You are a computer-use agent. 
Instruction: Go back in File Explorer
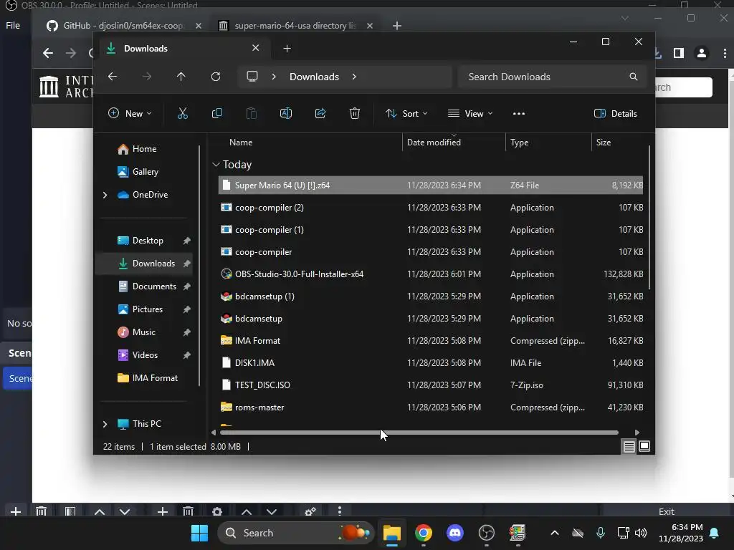coord(113,76)
